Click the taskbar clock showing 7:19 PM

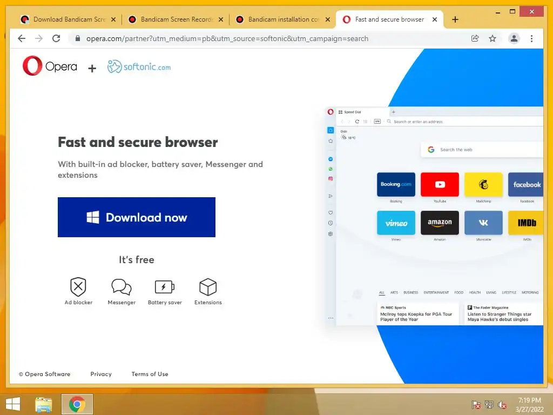click(529, 405)
